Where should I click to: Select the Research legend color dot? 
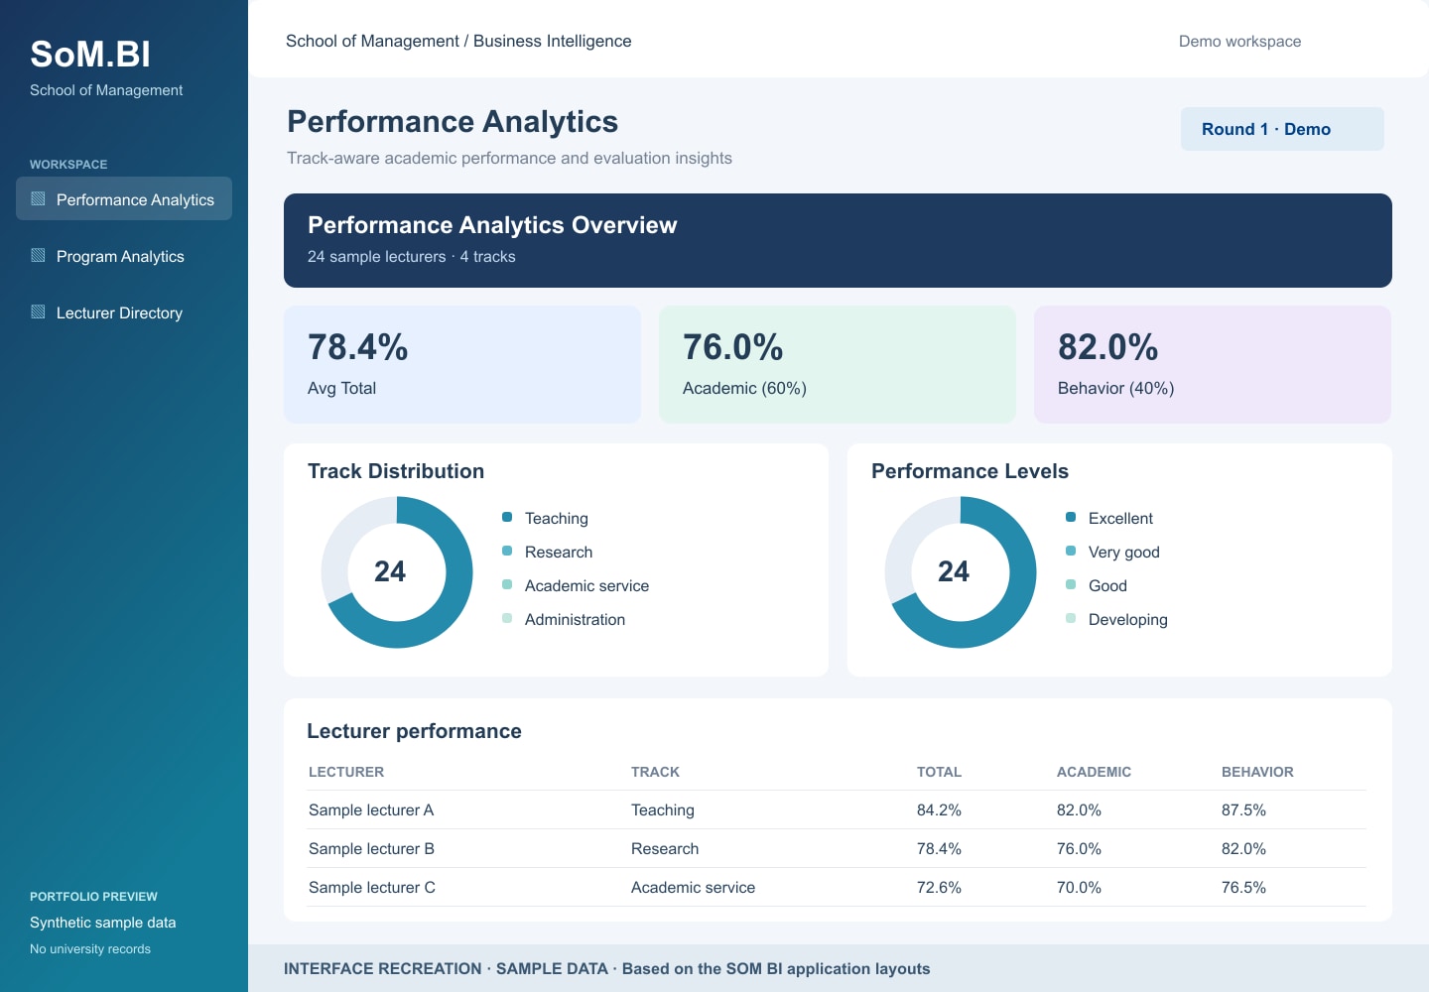click(507, 551)
